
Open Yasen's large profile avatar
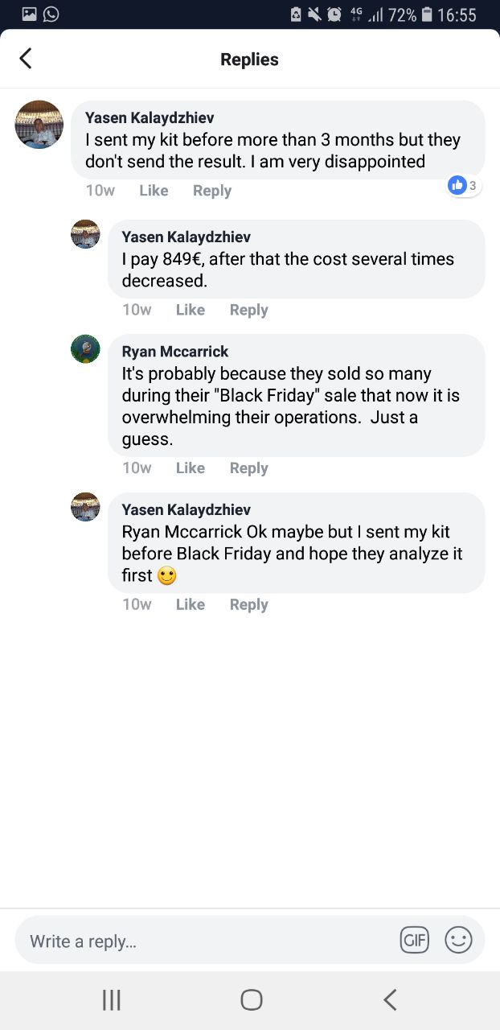tap(39, 125)
